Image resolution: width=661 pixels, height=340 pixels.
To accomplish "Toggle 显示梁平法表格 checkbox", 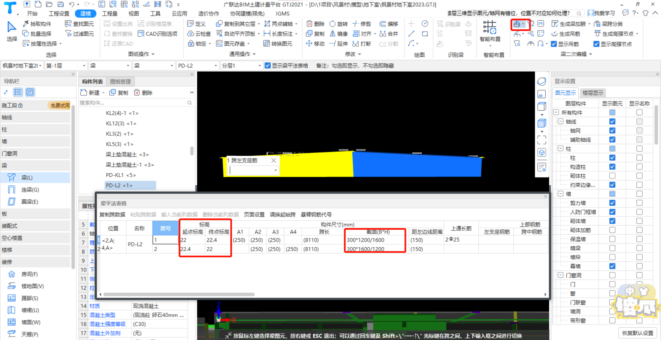I will 267,65.
